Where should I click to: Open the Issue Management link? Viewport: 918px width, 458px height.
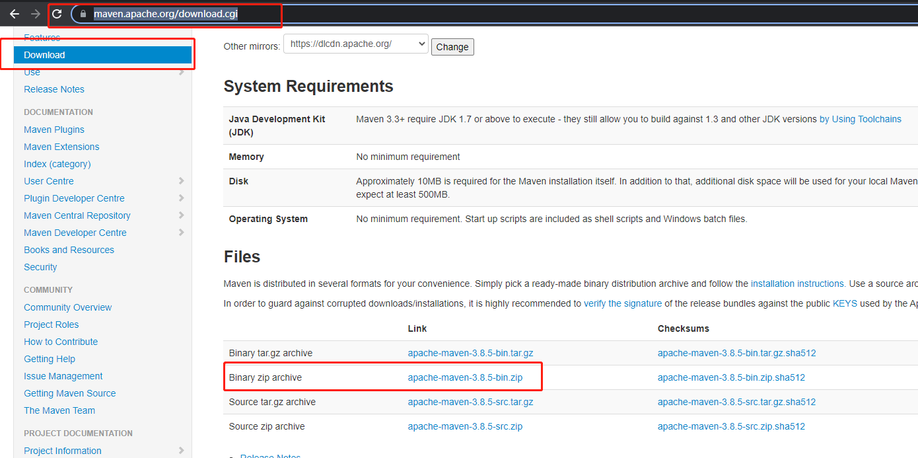[x=63, y=376]
